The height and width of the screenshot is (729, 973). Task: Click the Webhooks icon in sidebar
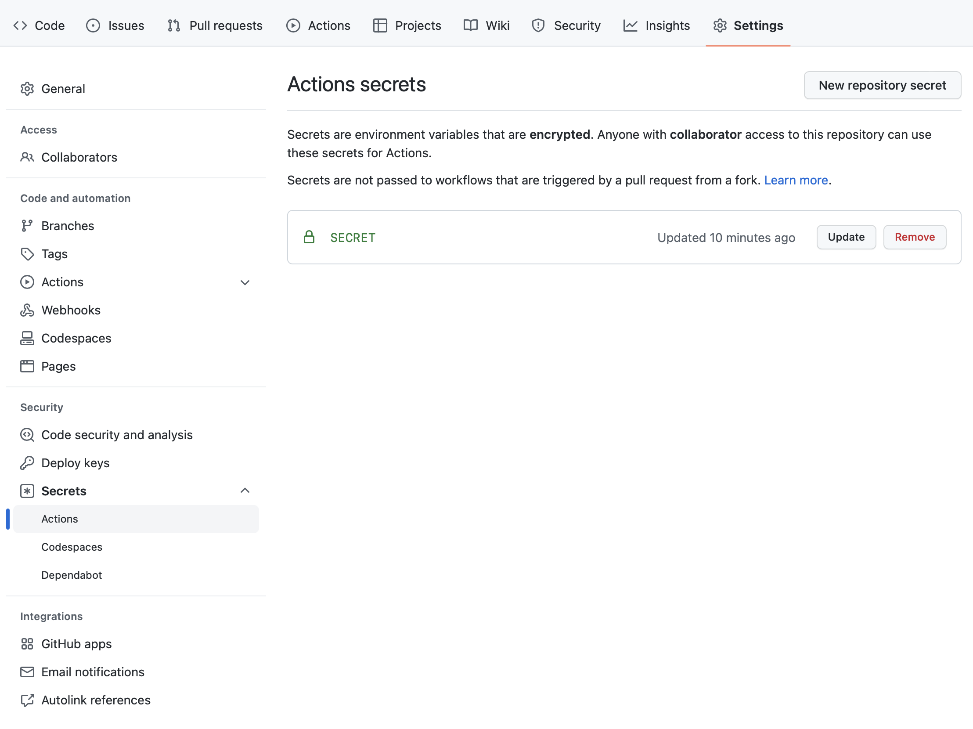[27, 310]
